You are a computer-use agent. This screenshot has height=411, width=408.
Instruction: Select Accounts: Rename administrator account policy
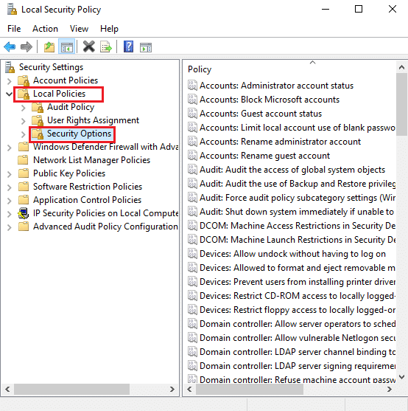(x=280, y=142)
